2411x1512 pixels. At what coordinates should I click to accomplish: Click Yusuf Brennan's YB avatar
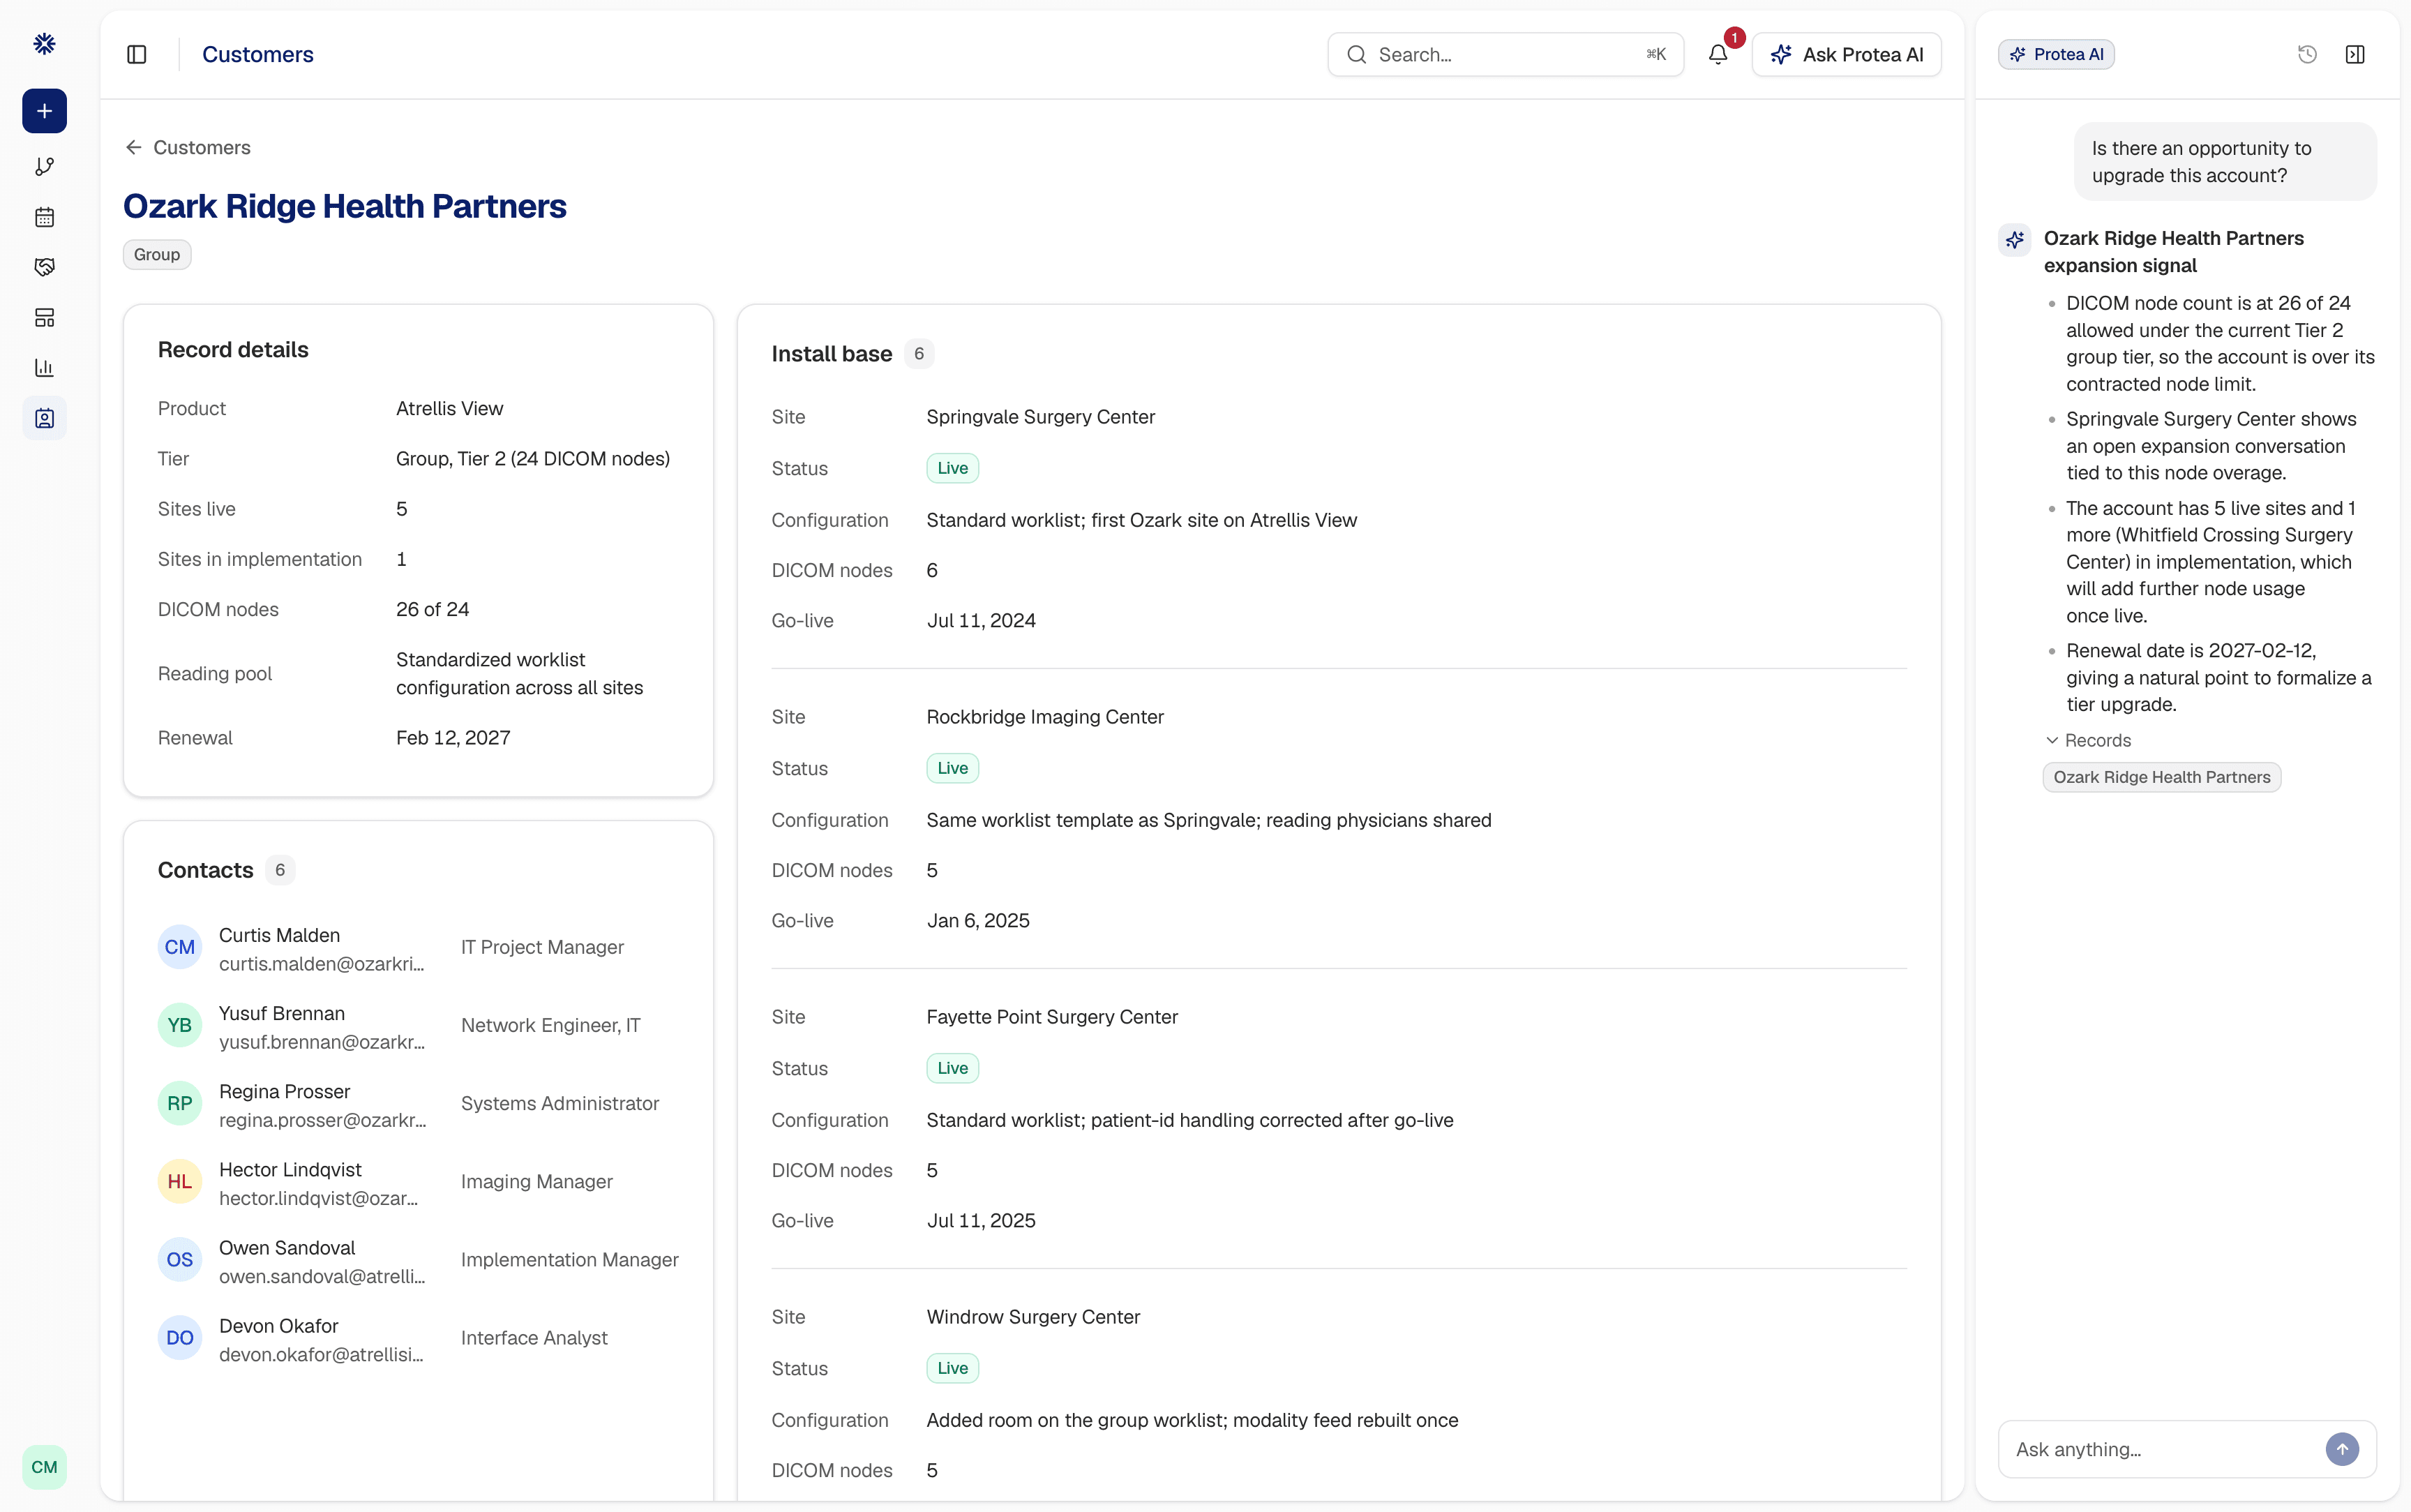(x=180, y=1025)
